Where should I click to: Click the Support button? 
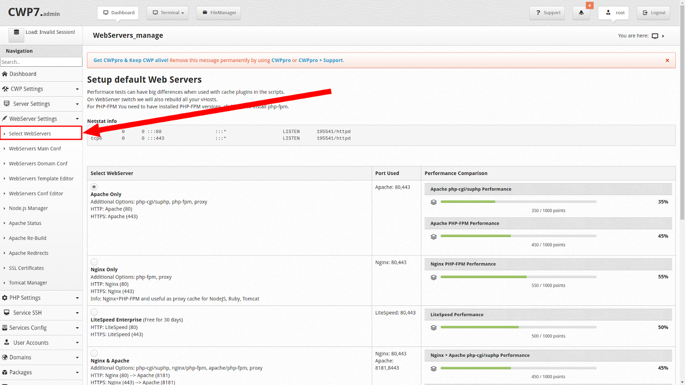coord(547,13)
